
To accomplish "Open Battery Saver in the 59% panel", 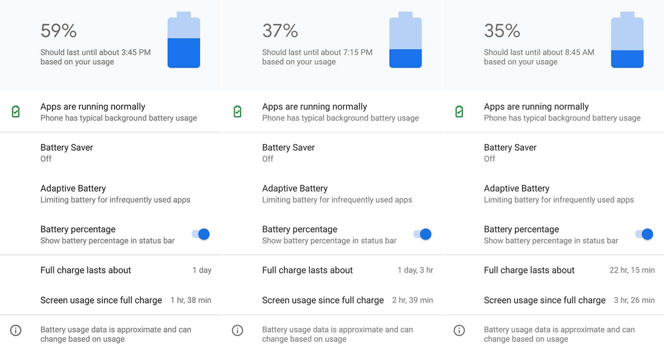I will pos(67,153).
